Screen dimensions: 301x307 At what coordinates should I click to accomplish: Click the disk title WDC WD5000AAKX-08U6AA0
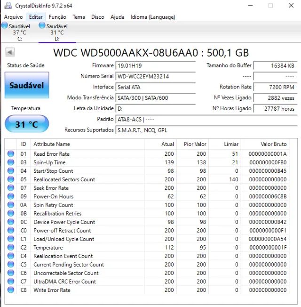tap(126, 53)
